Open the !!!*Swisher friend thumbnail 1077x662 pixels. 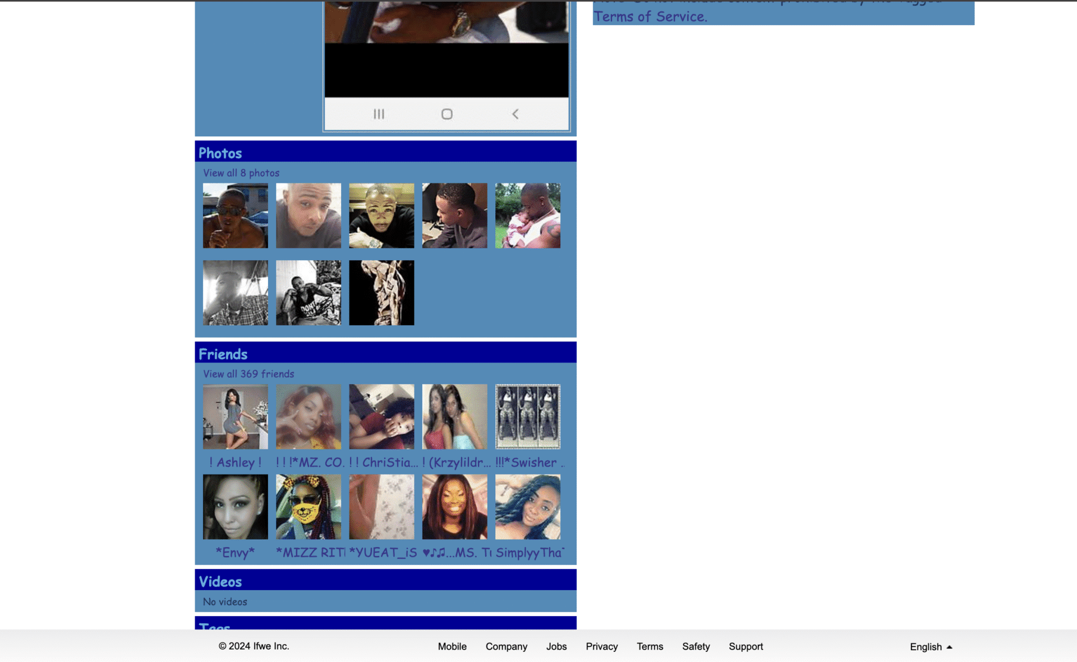(x=527, y=416)
